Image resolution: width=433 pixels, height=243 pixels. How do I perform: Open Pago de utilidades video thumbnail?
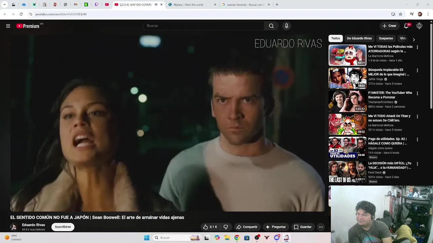tap(347, 147)
